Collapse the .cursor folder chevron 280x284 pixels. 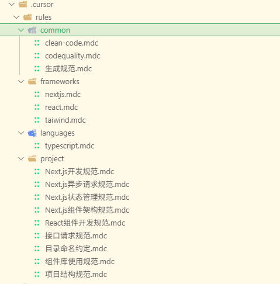[12, 4]
